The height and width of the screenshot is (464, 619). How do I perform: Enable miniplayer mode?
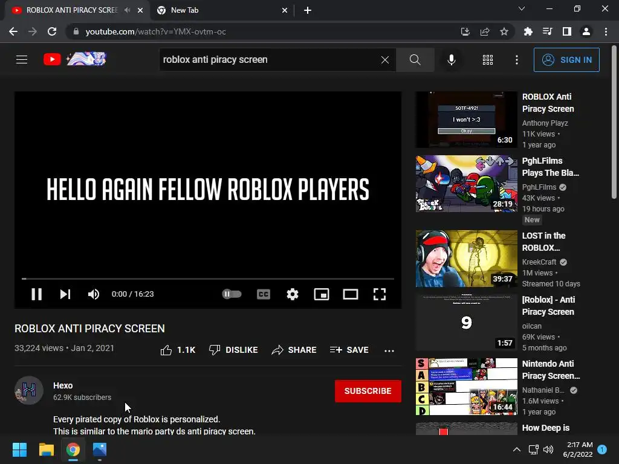point(322,294)
